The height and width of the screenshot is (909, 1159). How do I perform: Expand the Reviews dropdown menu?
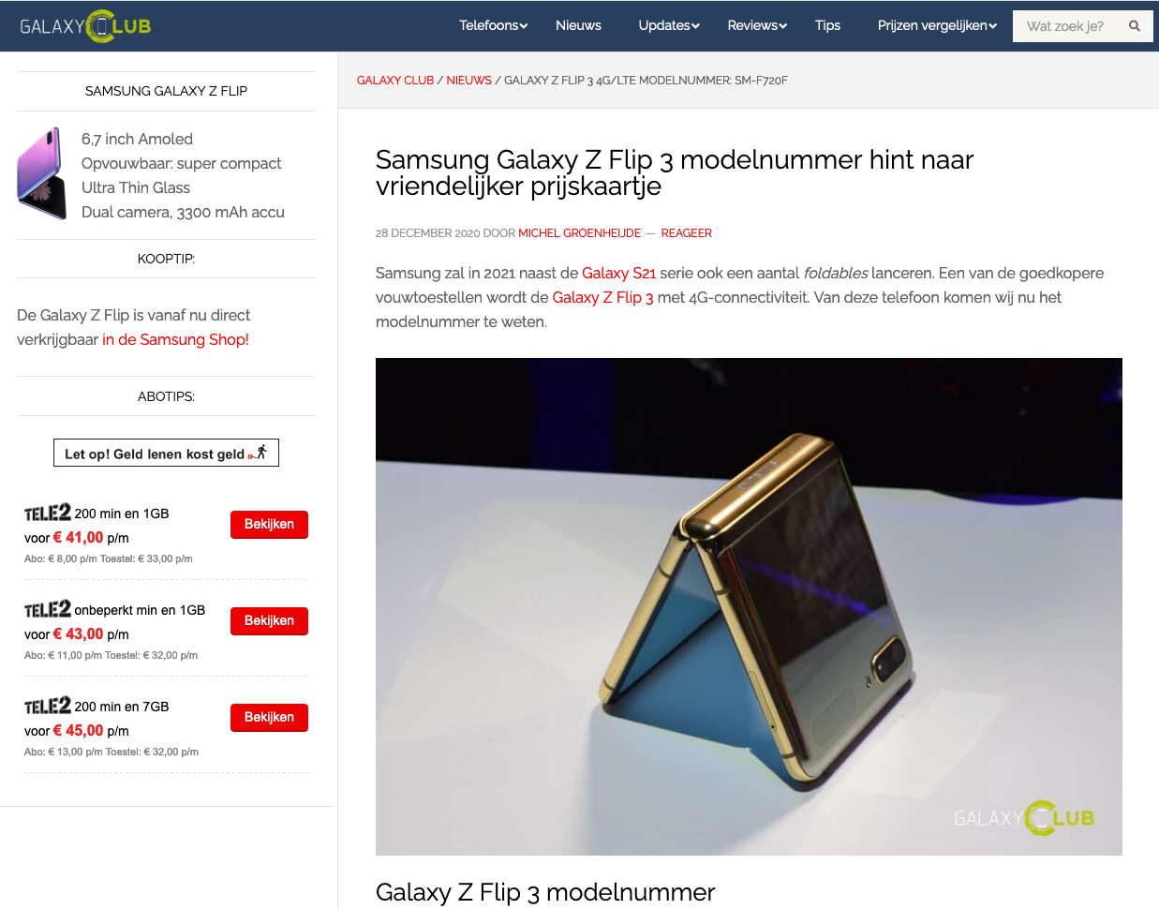757,25
